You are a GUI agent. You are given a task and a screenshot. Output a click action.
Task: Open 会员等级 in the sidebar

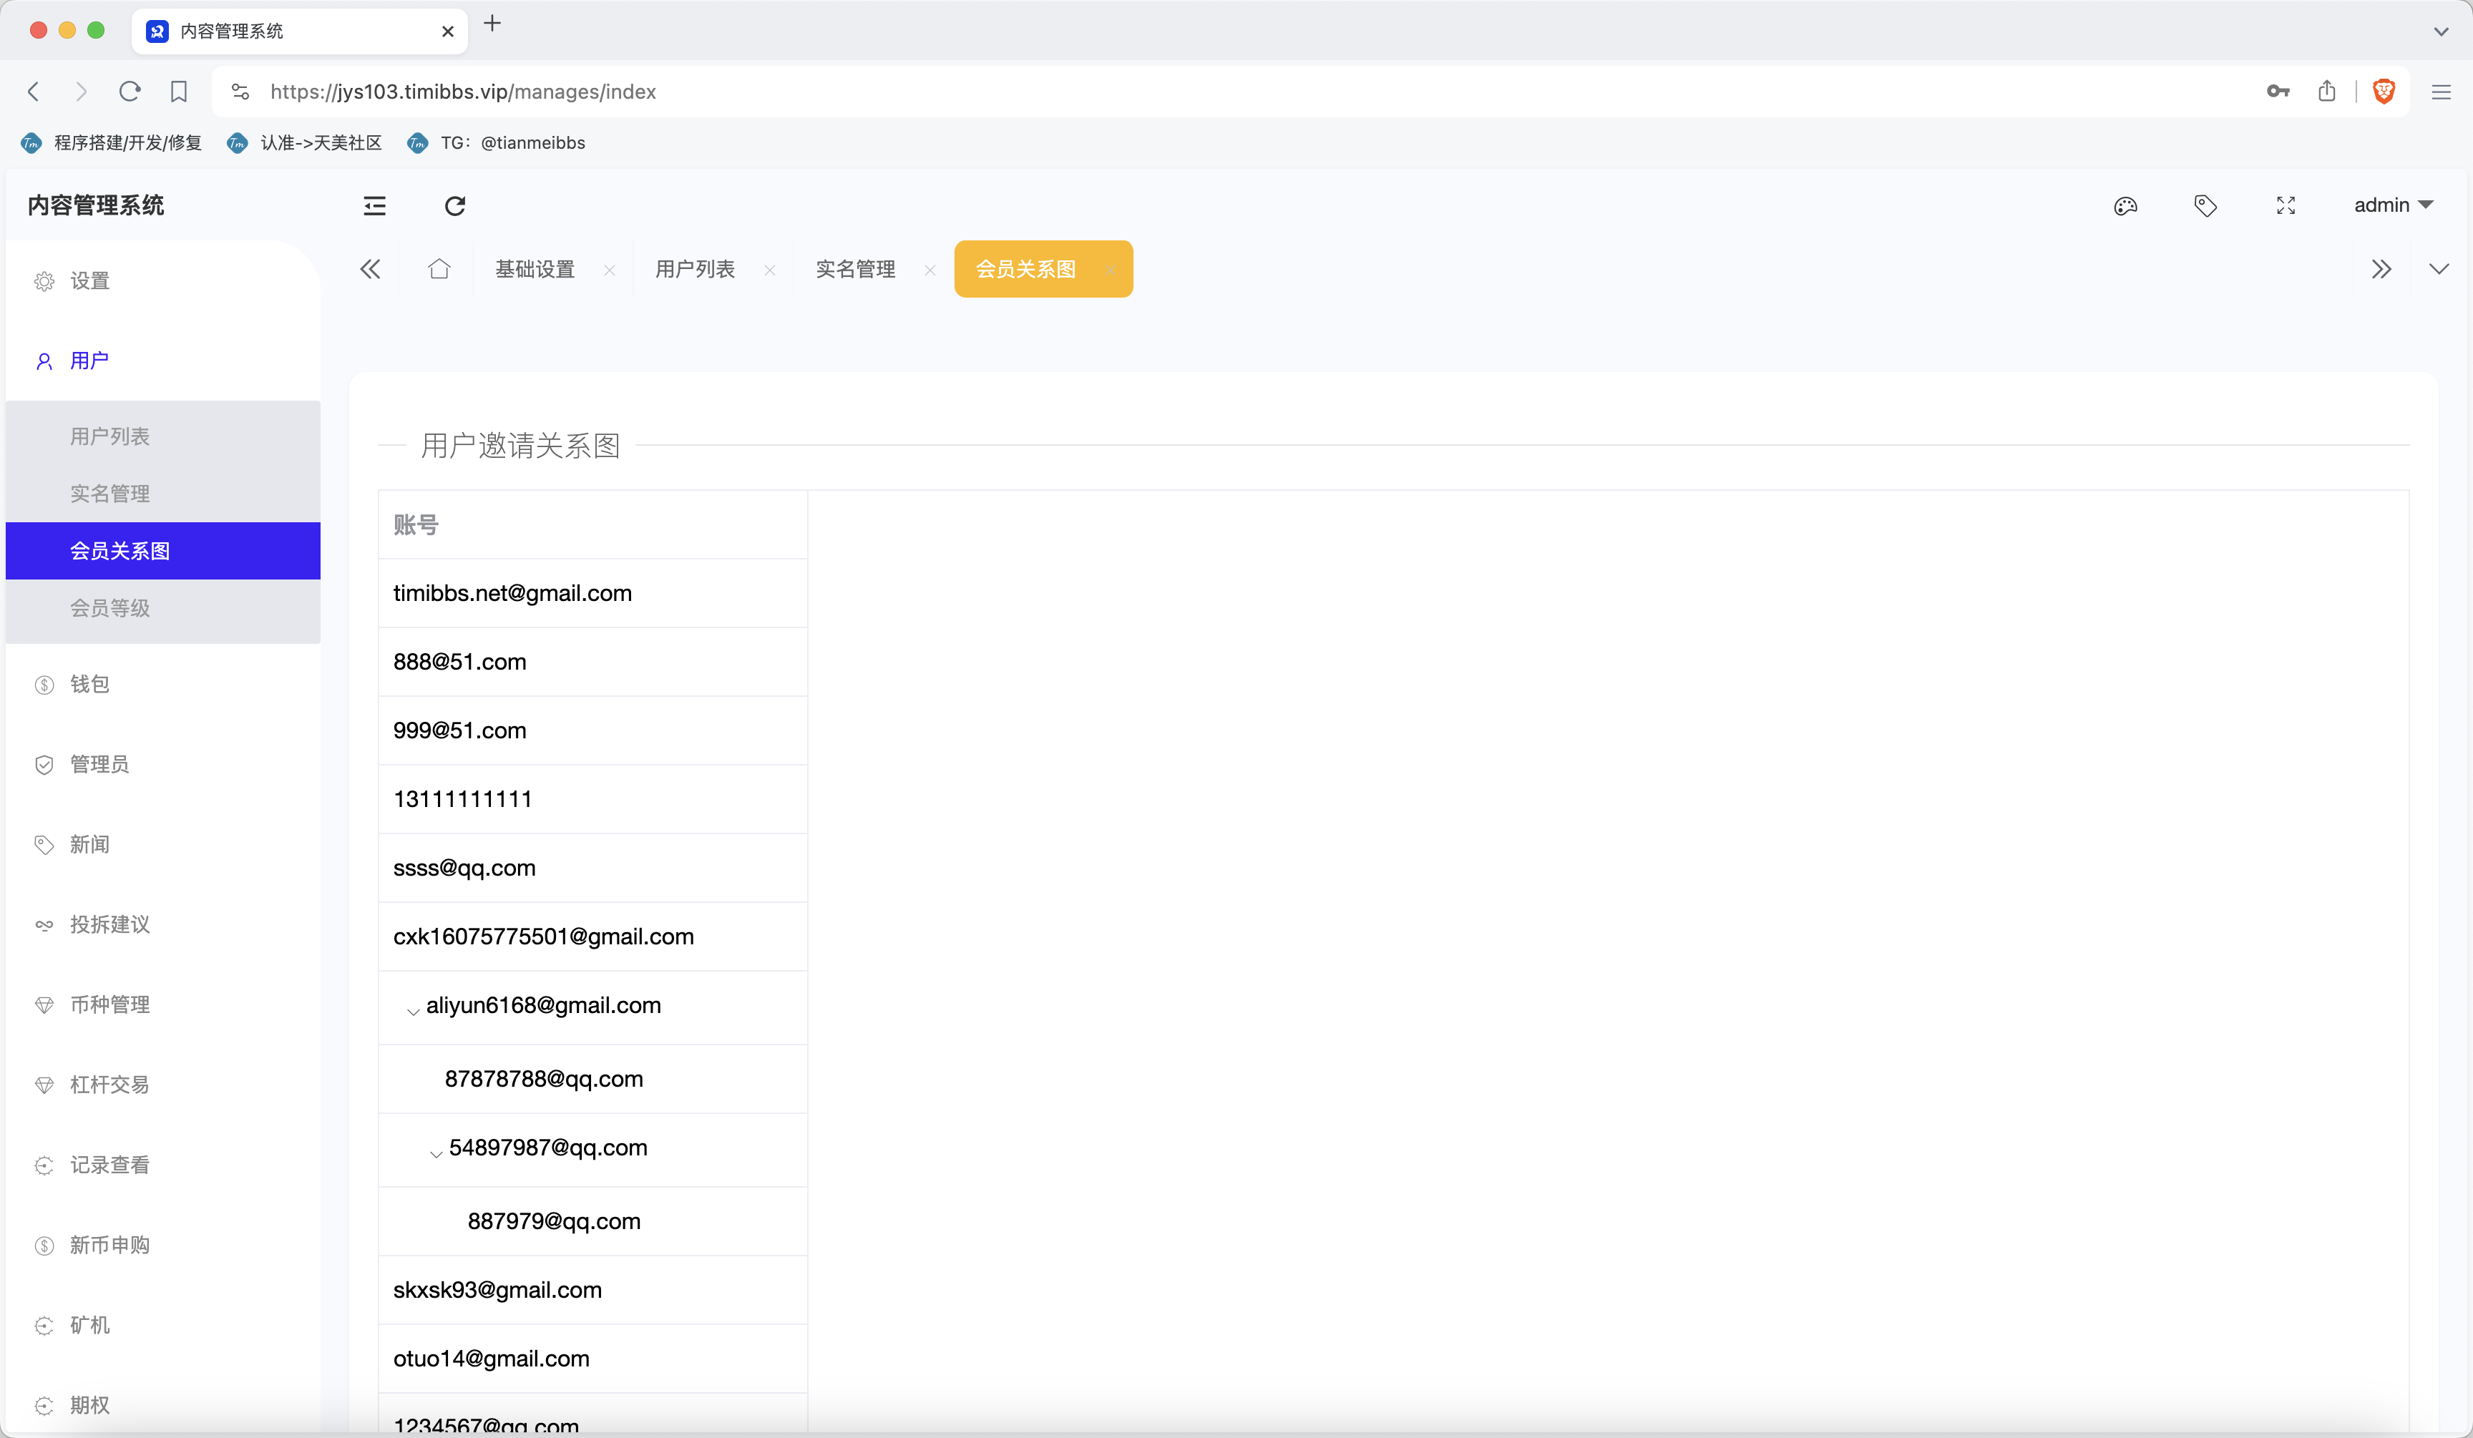[163, 608]
